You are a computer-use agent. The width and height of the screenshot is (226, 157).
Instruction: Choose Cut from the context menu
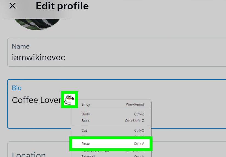[x=111, y=131]
